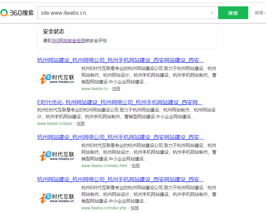Screen dimensions: 266x213
Task: View 快照 next to www.itwebs.cn/index.html
Action: [135, 166]
